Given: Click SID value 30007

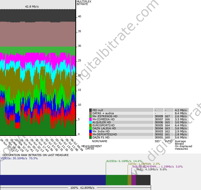Looking at the screenshot, I should (x=159, y=119).
